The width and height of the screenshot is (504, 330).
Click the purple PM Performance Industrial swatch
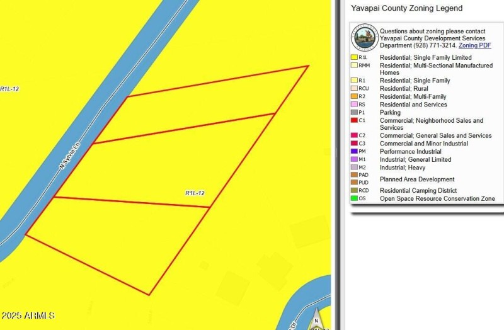354,151
